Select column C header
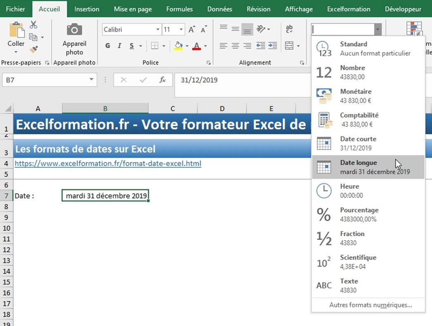Screen dimensions: 432x326 click(x=173, y=108)
